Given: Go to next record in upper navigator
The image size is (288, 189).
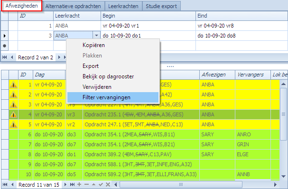Looking at the screenshot, I should click(x=59, y=57).
